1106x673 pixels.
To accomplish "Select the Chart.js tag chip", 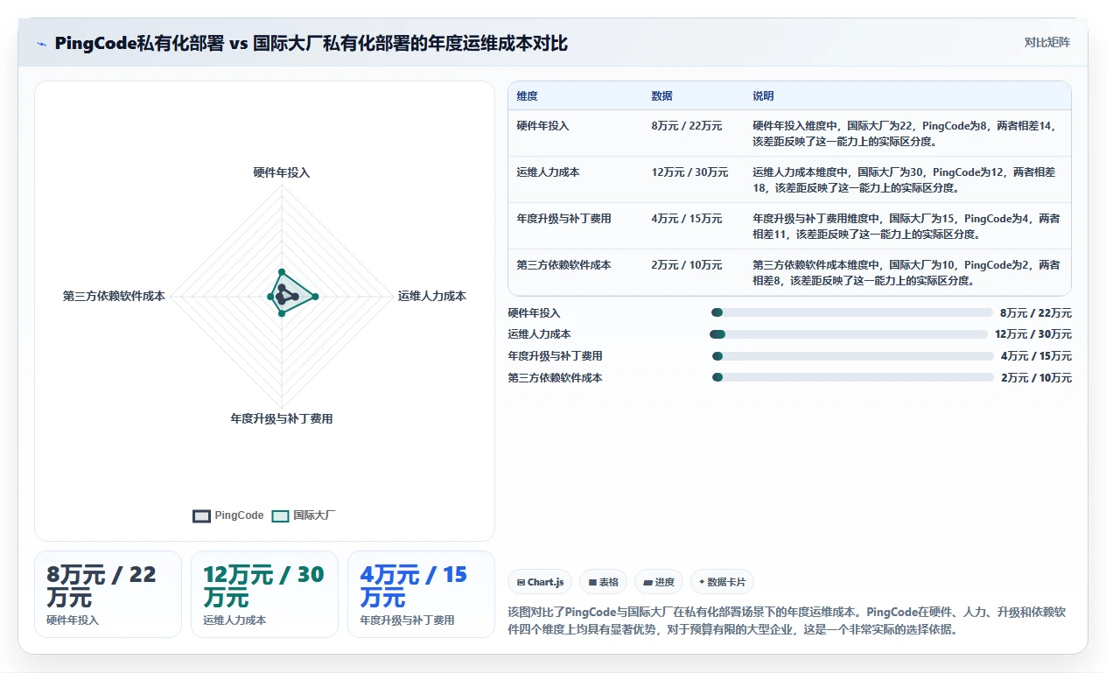I will coord(541,582).
